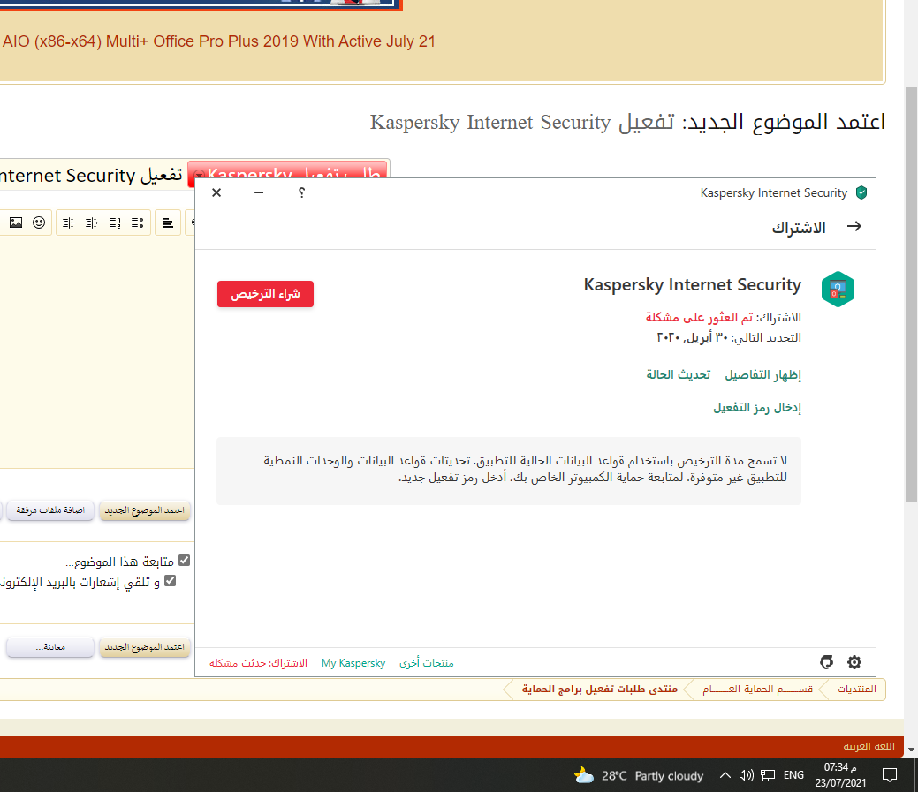Image resolution: width=918 pixels, height=792 pixels.
Task: Open Kaspersky help question mark icon
Action: click(301, 192)
